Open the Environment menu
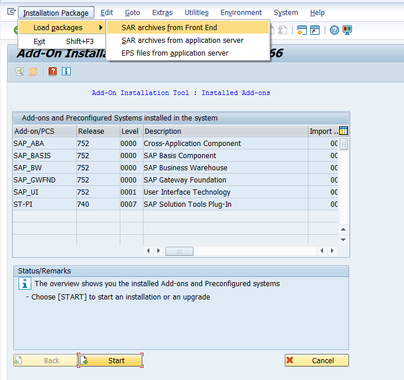 coord(241,13)
